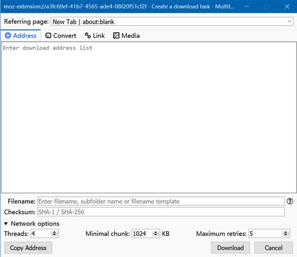Switch to the Address tab
This screenshot has width=297, height=257.
click(x=21, y=35)
